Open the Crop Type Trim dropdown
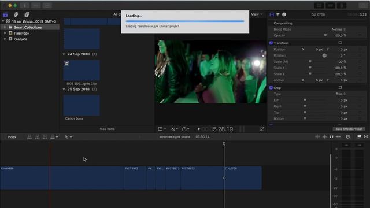The height and width of the screenshot is (208, 370). [341, 94]
